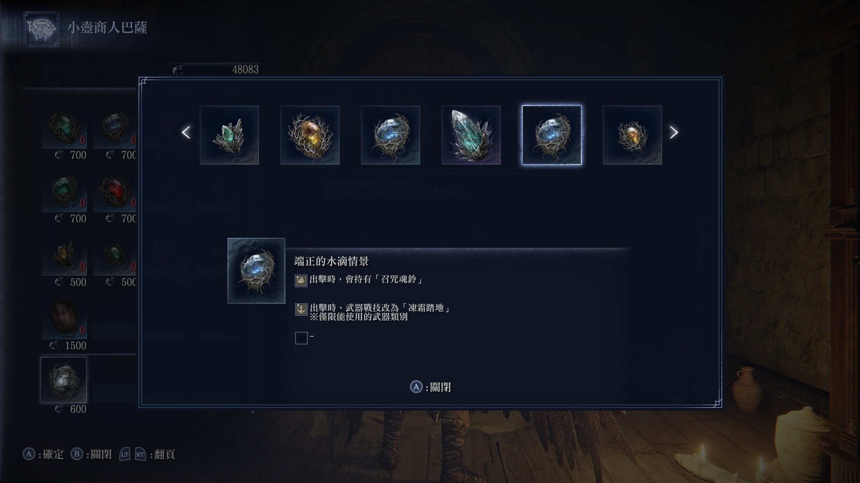This screenshot has height=483, width=860.
Task: Close the popup via the A 關閉 prompt
Action: 430,387
